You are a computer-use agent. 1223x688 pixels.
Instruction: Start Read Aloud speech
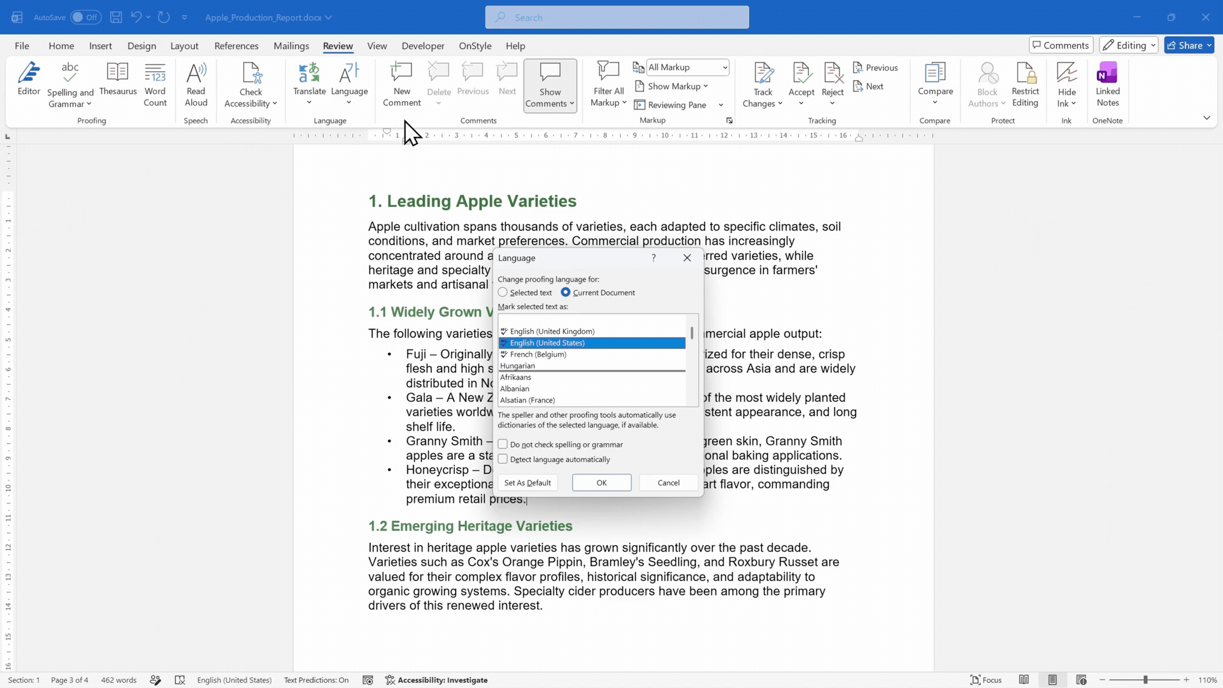point(196,84)
